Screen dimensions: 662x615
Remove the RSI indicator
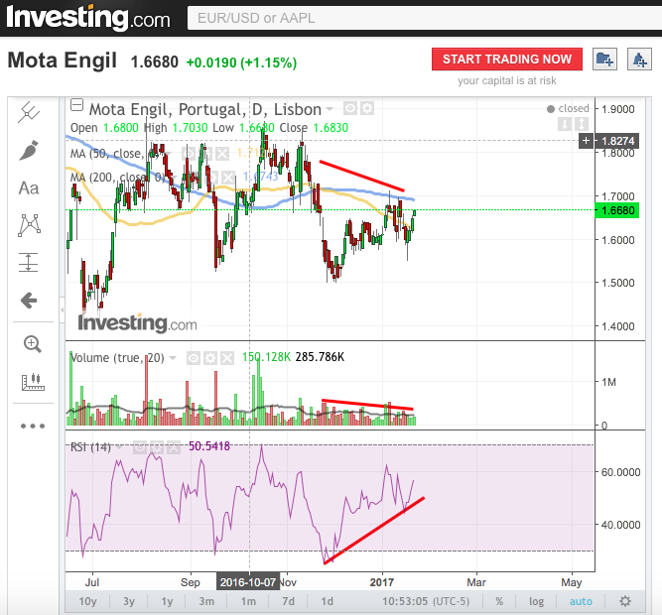[x=174, y=446]
